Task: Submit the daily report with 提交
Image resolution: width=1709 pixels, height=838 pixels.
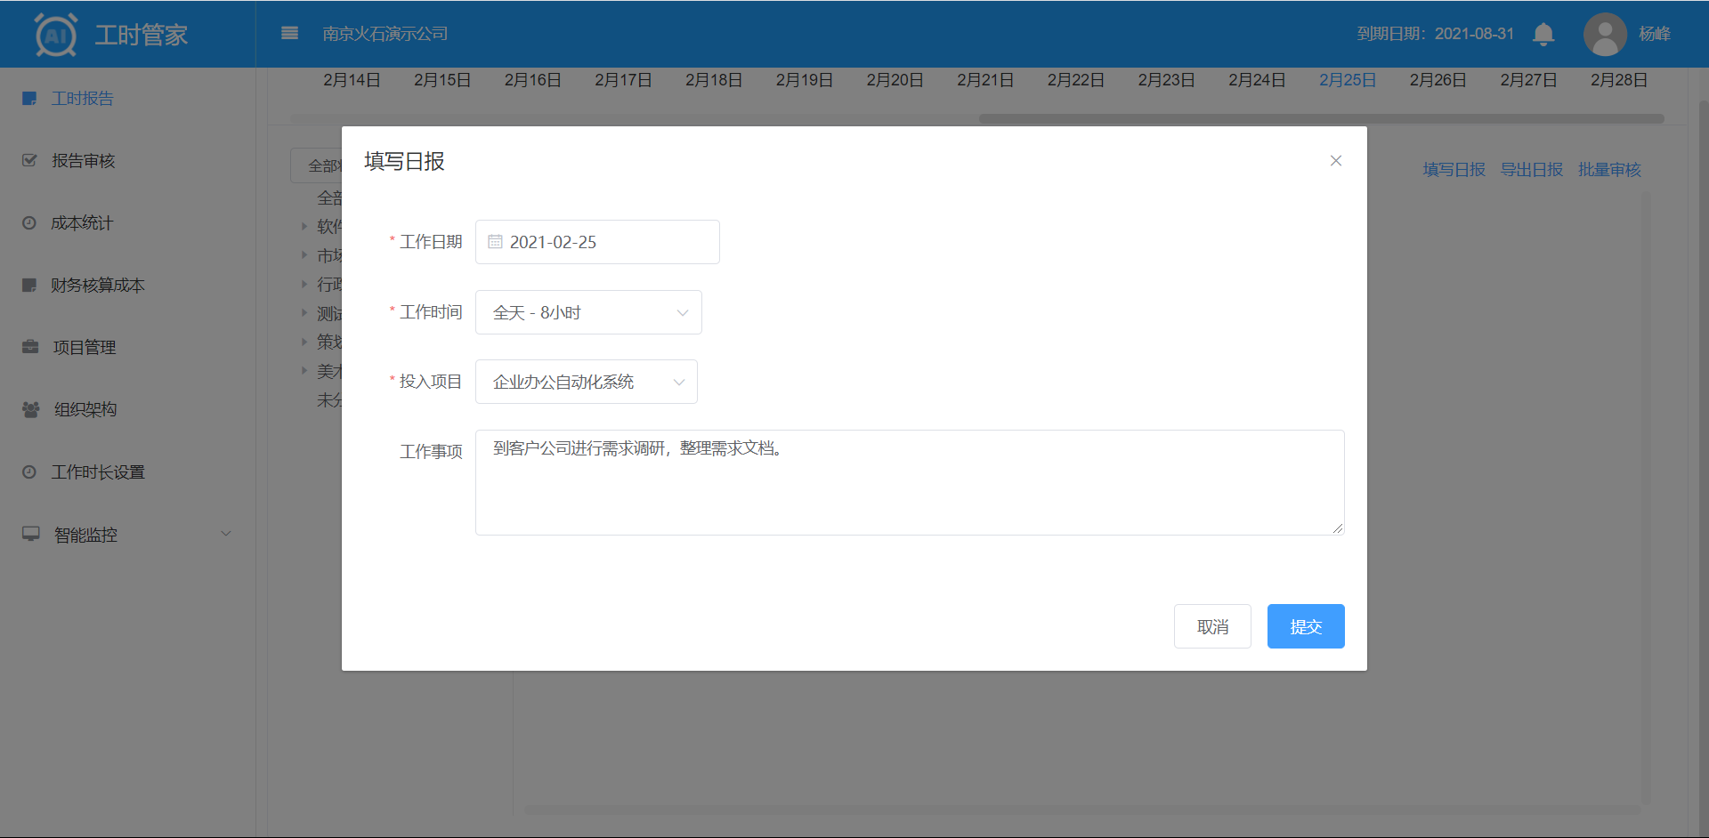Action: click(1305, 627)
